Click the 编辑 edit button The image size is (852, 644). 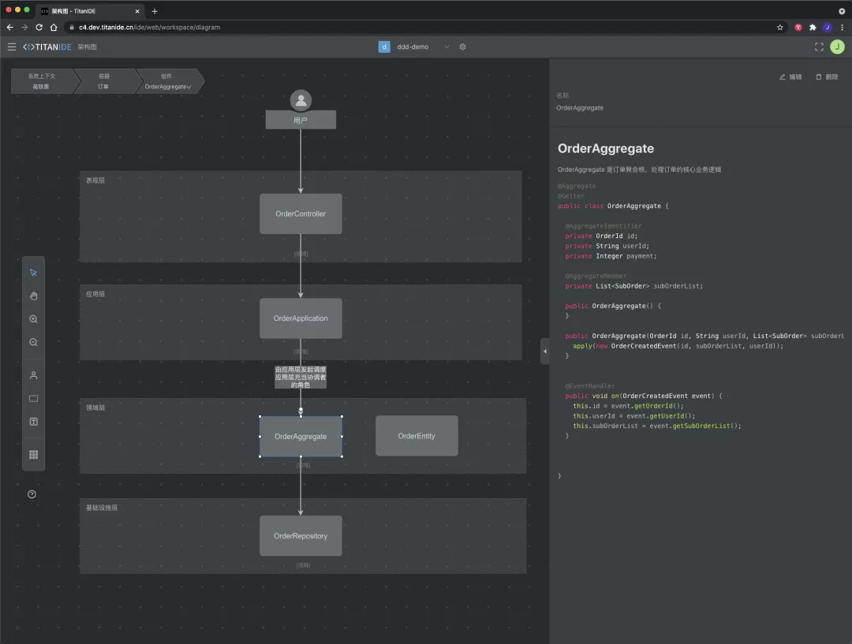tap(790, 77)
